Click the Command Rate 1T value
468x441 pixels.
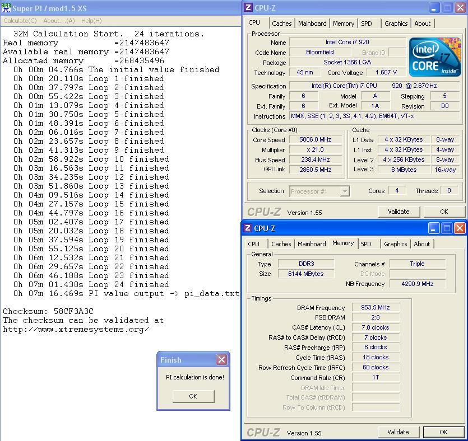[x=376, y=378]
